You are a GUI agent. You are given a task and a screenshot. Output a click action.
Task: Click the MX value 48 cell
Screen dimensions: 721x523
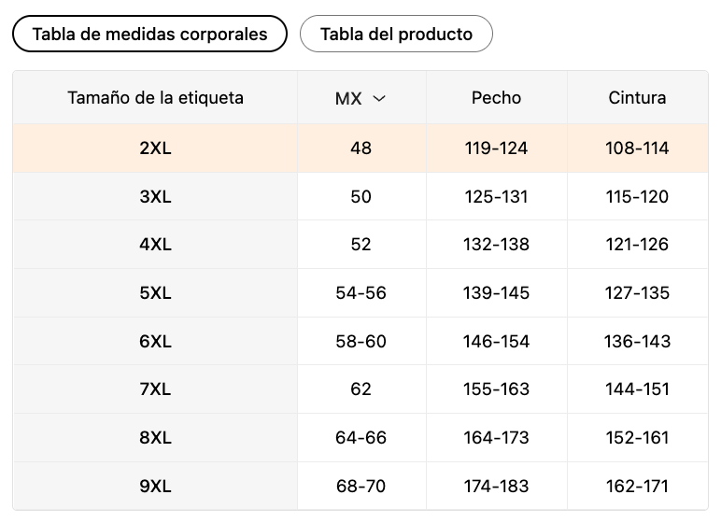pyautogui.click(x=360, y=148)
